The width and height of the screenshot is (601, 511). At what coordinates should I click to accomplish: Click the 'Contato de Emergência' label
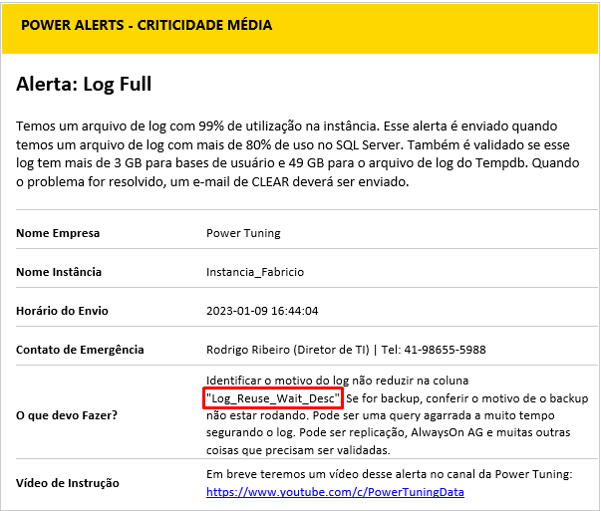pyautogui.click(x=80, y=350)
